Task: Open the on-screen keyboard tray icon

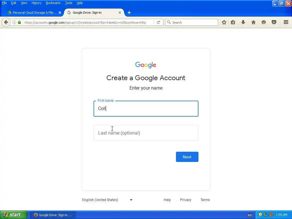Action: 250,215
